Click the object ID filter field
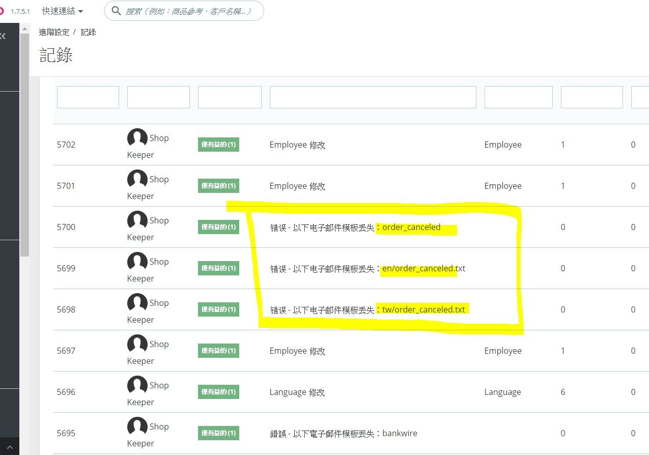 pos(592,97)
